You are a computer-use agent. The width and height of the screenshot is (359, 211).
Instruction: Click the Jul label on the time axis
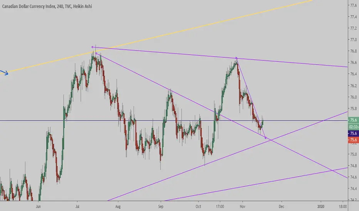click(x=77, y=206)
